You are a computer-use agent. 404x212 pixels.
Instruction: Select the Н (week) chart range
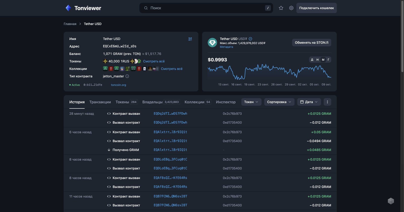(317, 60)
